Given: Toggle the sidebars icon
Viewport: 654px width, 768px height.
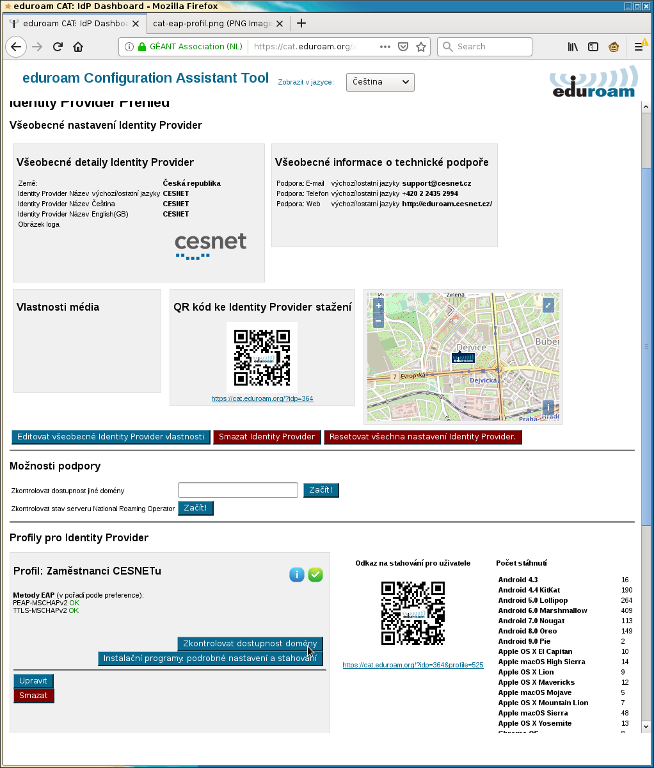Looking at the screenshot, I should point(593,47).
